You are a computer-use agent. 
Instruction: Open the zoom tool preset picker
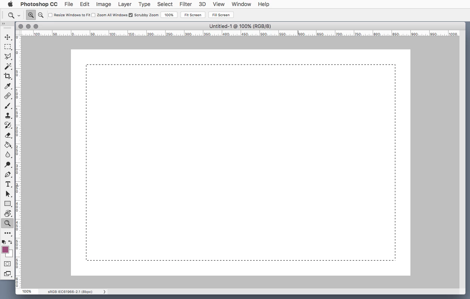point(14,15)
